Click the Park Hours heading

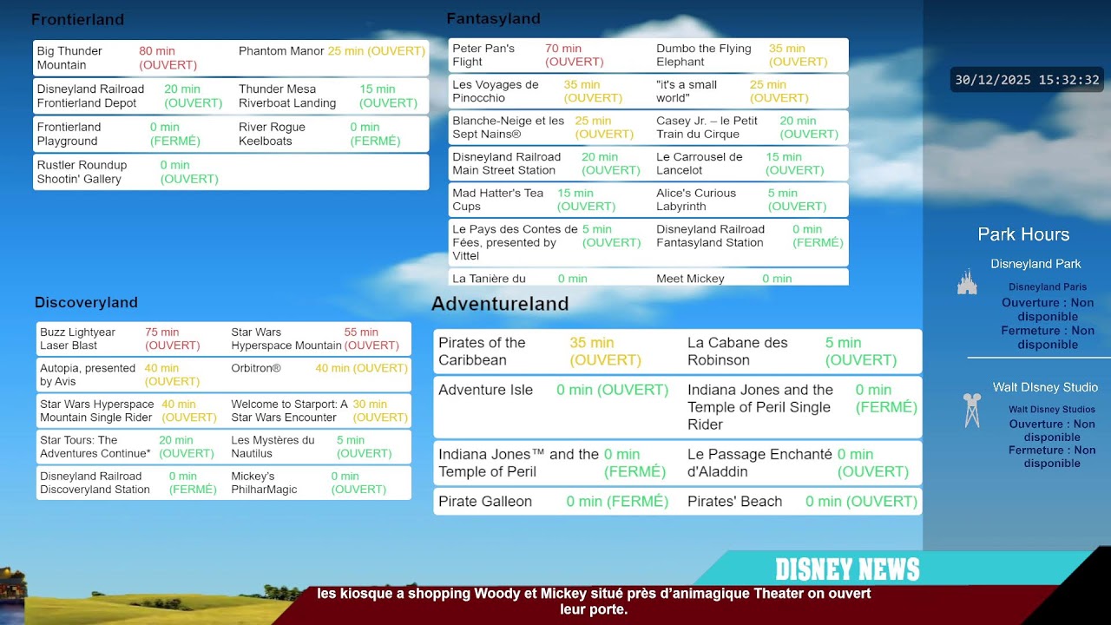coord(1023,234)
